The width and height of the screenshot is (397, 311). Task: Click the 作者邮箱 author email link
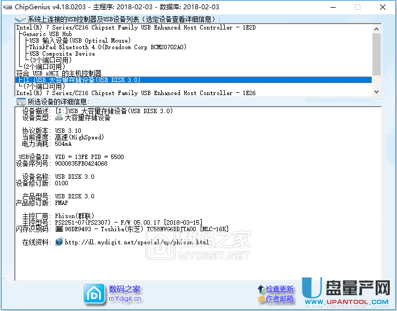[279, 298]
